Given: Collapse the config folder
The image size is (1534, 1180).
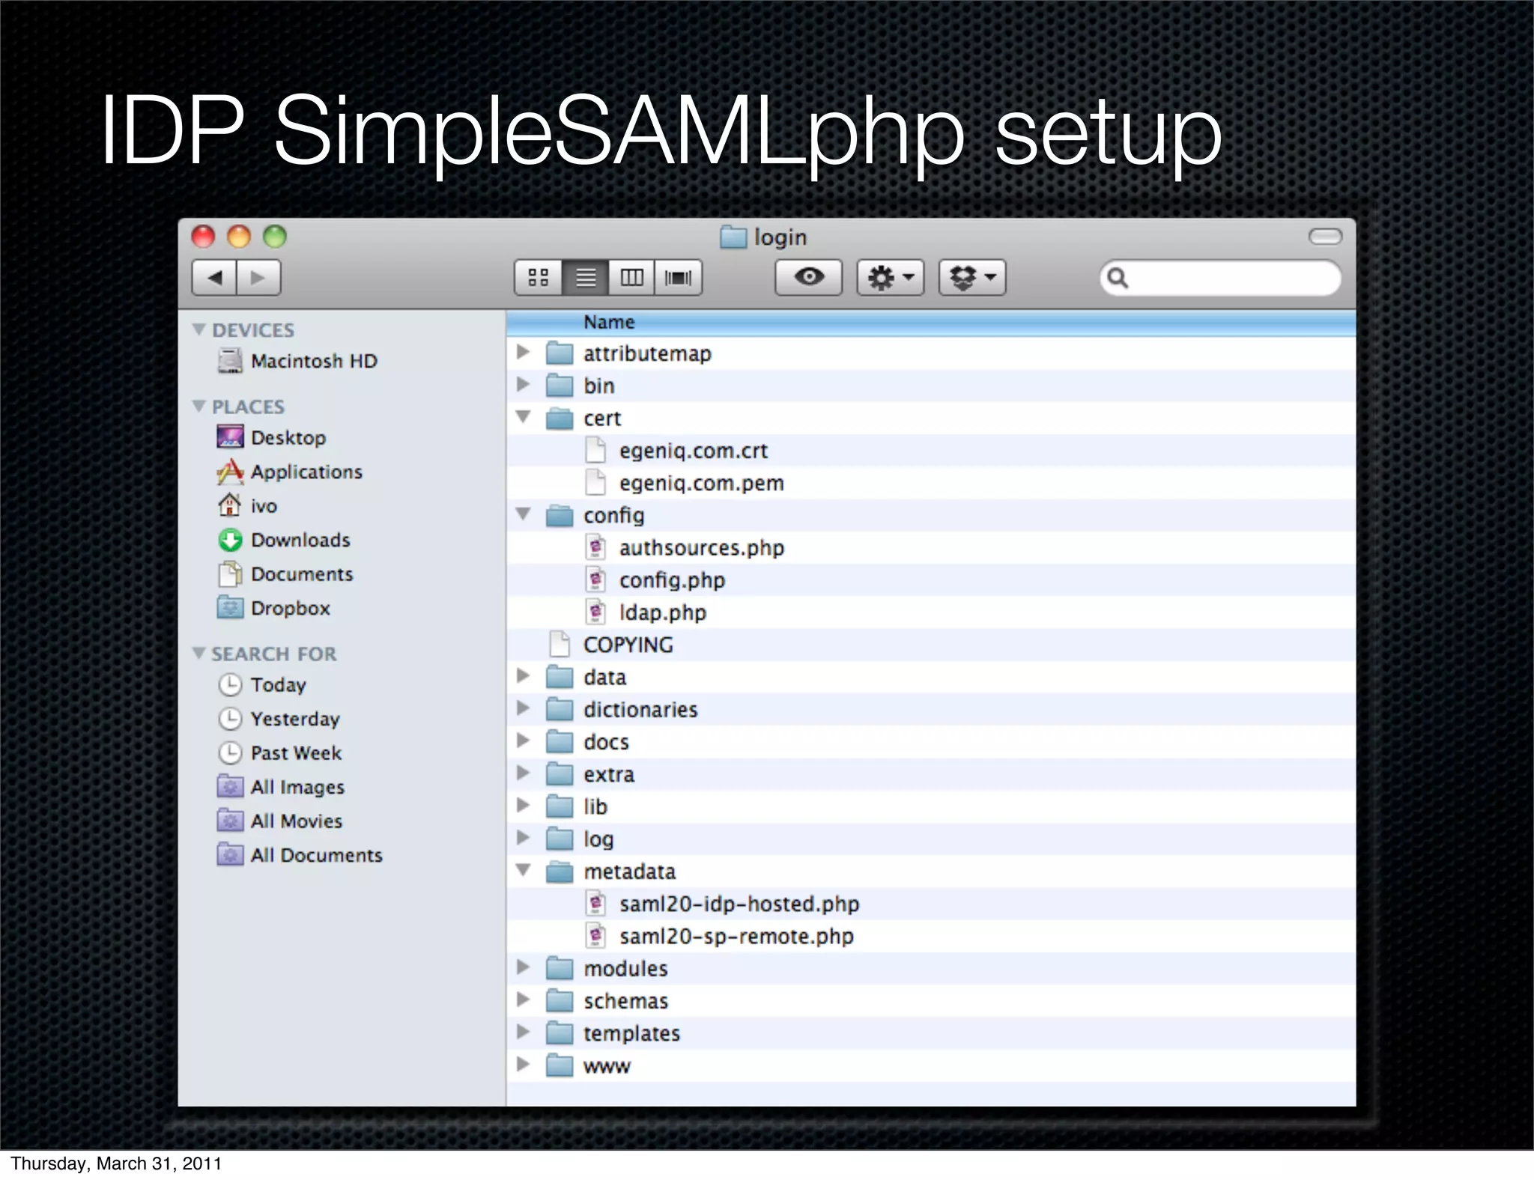Looking at the screenshot, I should coord(524,514).
